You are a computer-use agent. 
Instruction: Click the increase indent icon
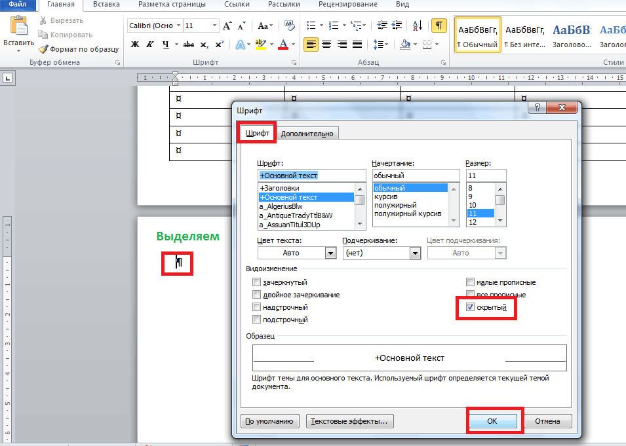pyautogui.click(x=397, y=26)
